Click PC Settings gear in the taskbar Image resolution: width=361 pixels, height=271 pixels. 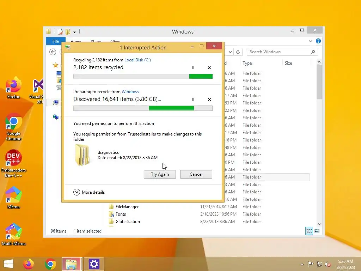(x=94, y=264)
